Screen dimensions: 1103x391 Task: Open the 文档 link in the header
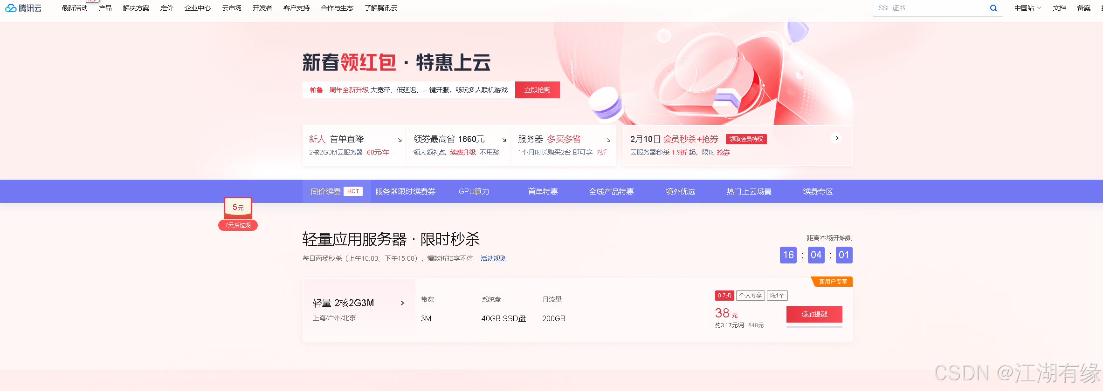1060,8
